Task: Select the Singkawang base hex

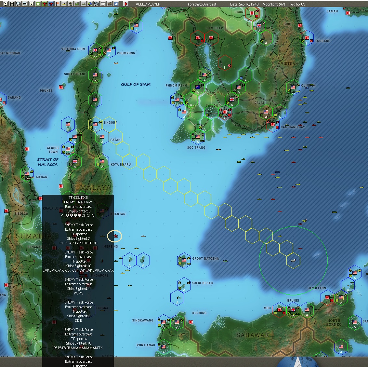Action: coord(163,322)
